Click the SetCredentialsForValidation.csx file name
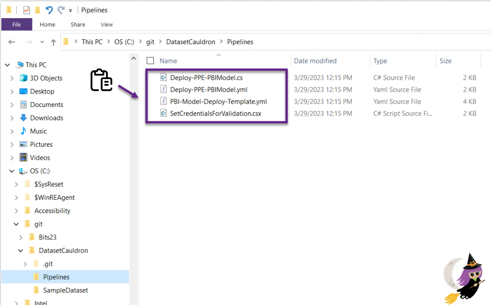The image size is (491, 305). pyautogui.click(x=215, y=113)
